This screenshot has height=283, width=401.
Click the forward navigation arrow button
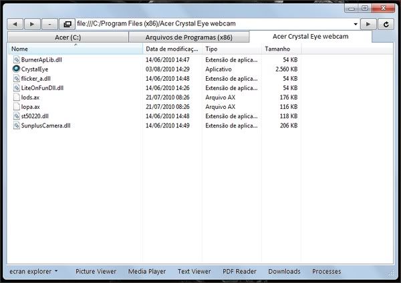tap(32, 24)
